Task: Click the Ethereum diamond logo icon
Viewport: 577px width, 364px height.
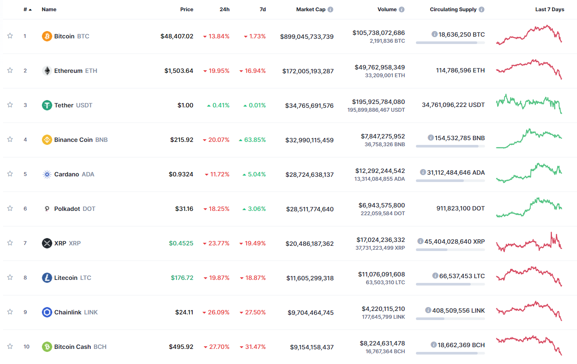Action: pos(47,71)
